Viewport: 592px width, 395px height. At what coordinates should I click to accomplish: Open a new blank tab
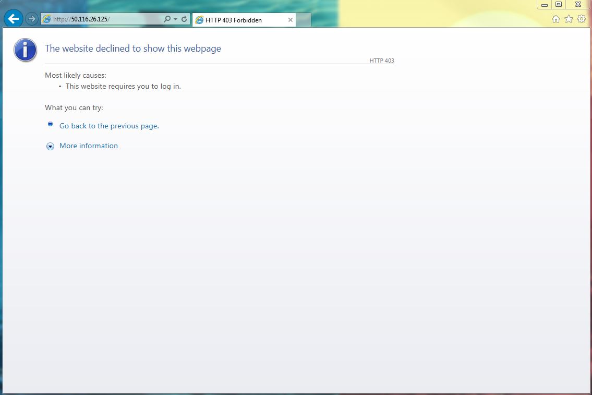pyautogui.click(x=304, y=20)
